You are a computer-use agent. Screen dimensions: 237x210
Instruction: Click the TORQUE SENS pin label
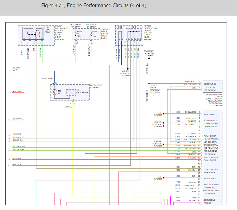pyautogui.click(x=210, y=151)
